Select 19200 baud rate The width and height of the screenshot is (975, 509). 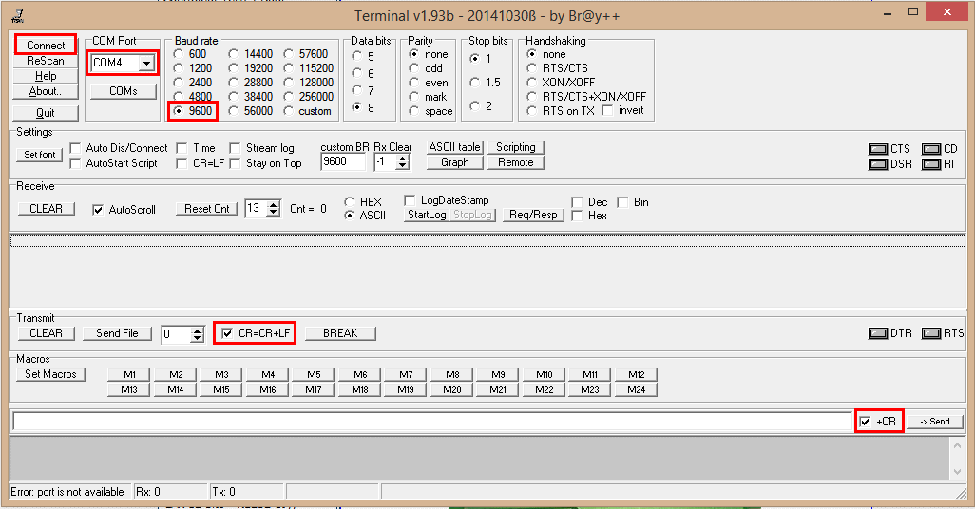[233, 68]
